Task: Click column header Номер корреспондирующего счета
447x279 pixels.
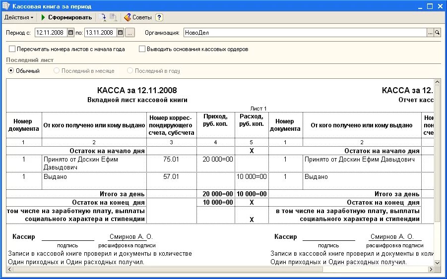Action: pyautogui.click(x=172, y=125)
